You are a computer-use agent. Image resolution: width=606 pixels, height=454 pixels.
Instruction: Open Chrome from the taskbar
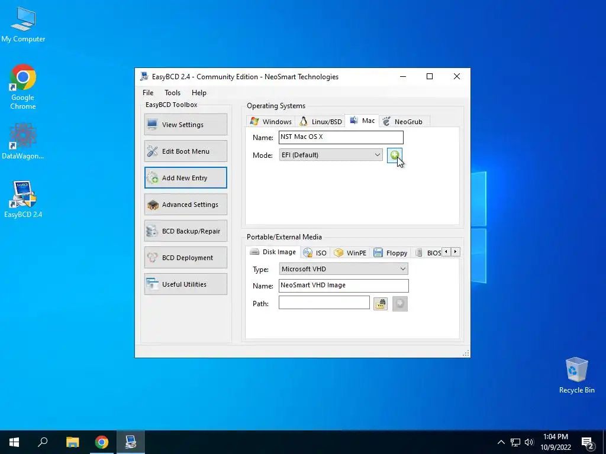(x=102, y=442)
